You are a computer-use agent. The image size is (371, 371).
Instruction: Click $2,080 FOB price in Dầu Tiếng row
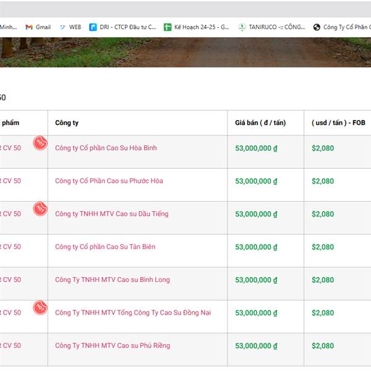323,214
